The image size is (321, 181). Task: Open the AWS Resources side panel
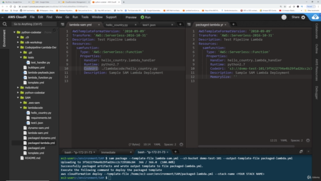[316, 70]
